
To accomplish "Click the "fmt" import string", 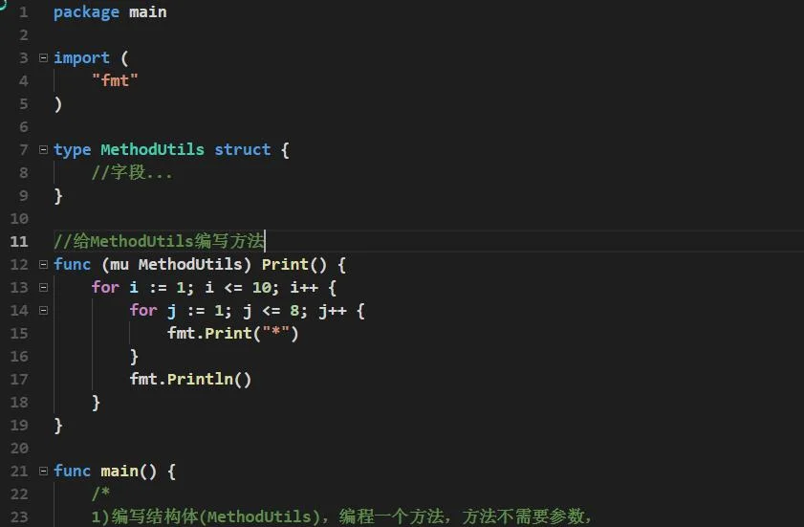I will point(115,81).
